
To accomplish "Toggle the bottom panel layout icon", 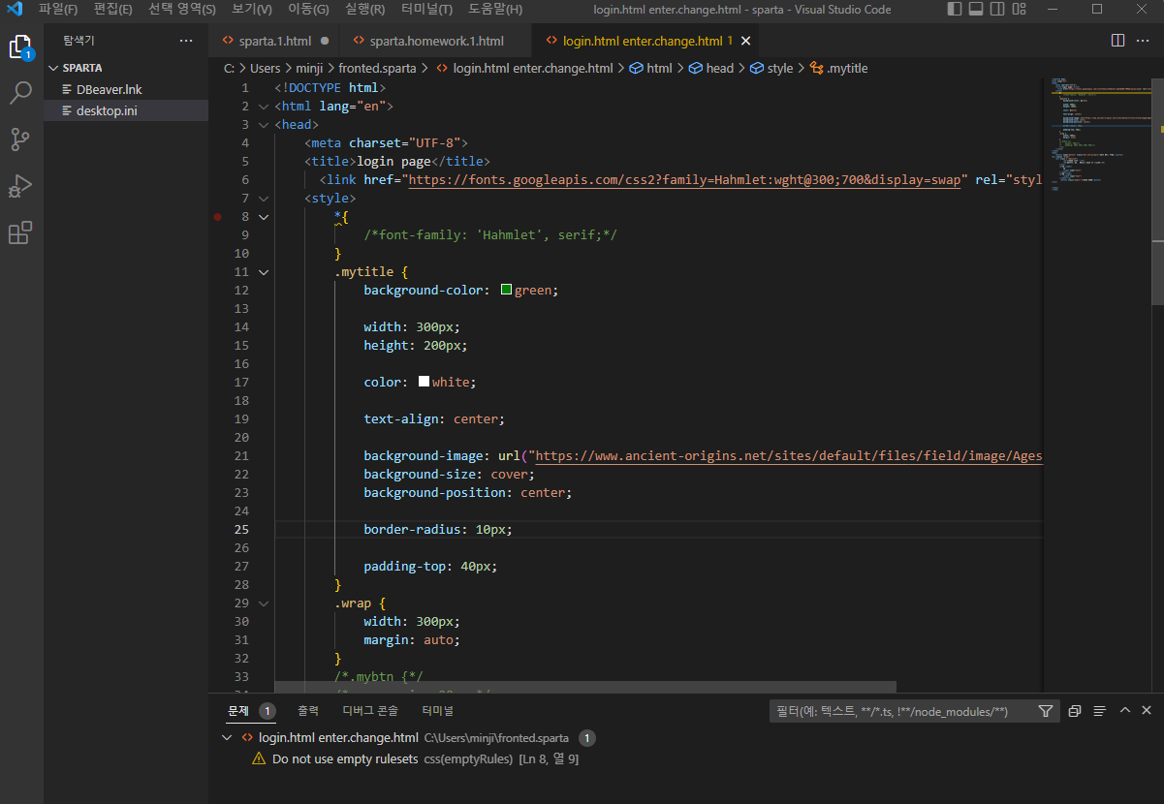I will pos(976,10).
